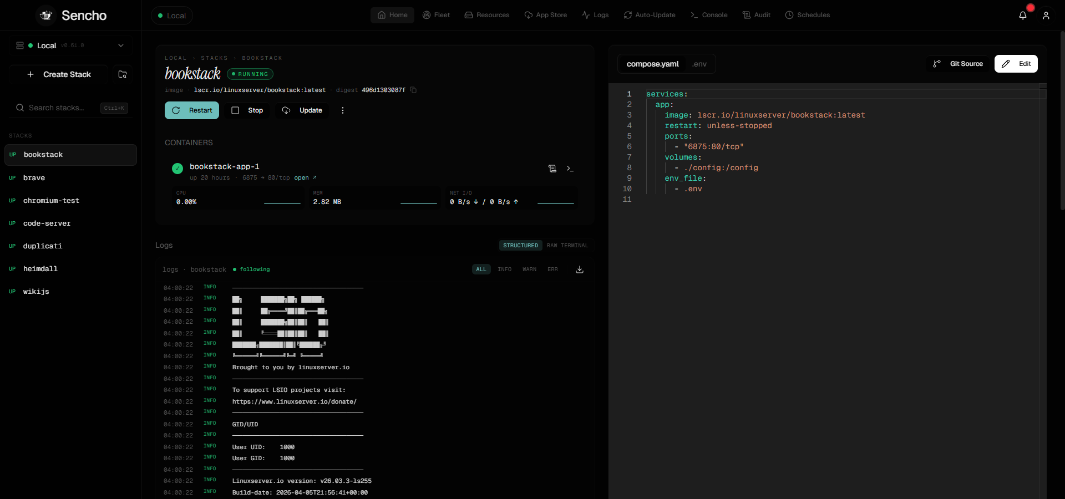Open the Auto-Update section
1065x499 pixels.
click(x=650, y=15)
